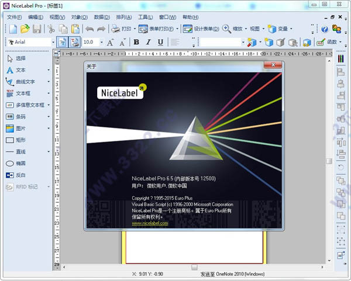Click the printer 打印 icon
This screenshot has height=281, width=351.
pos(115,29)
